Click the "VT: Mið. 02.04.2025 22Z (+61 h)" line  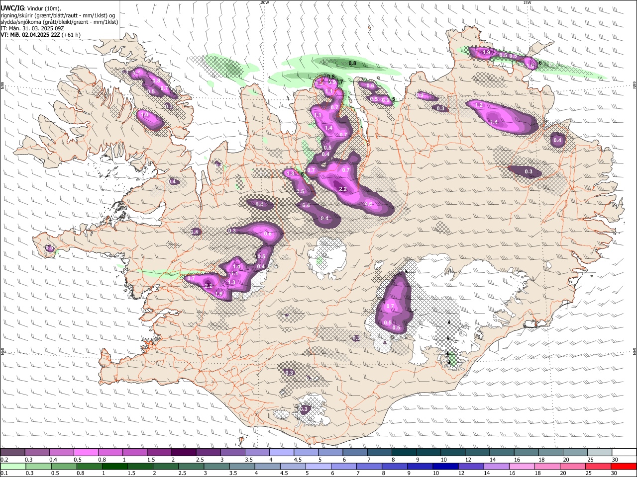(x=40, y=35)
